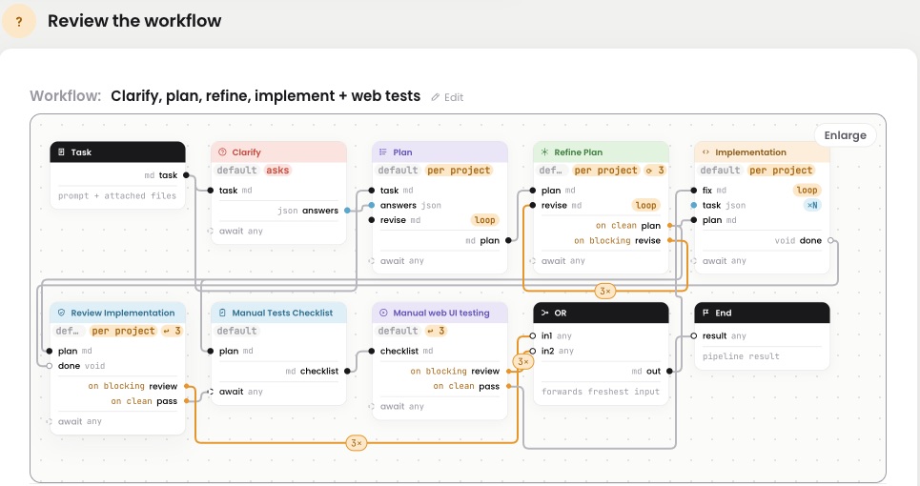Click the Manual web UI testing icon

click(x=383, y=313)
